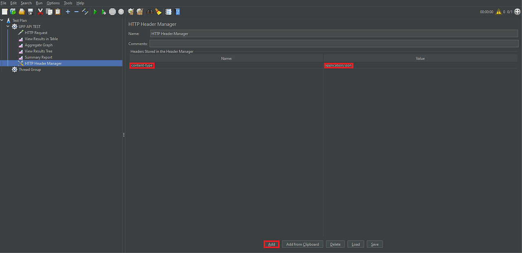Start the test with green play icon

pyautogui.click(x=95, y=12)
